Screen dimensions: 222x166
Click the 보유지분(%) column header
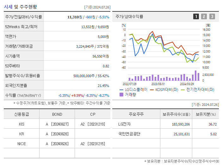pos(206,114)
